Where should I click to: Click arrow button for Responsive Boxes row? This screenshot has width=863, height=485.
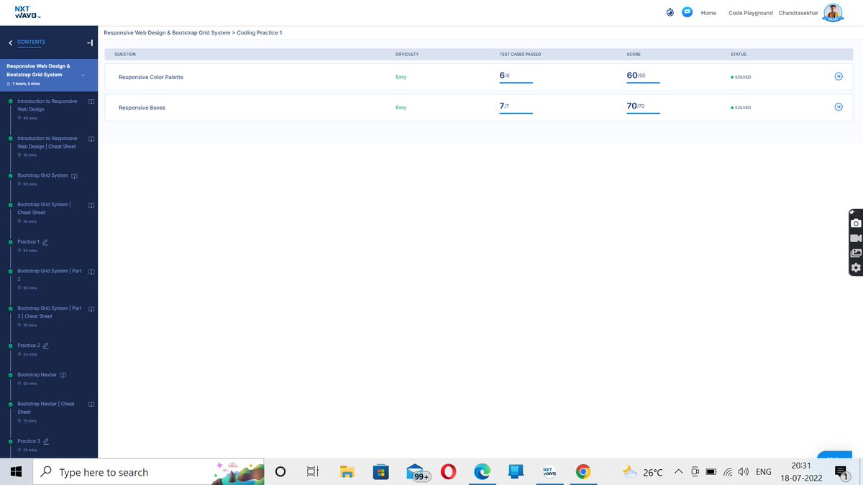(839, 107)
